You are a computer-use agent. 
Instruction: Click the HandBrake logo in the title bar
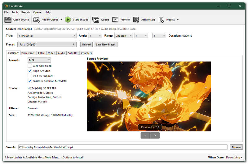pos(6,6)
